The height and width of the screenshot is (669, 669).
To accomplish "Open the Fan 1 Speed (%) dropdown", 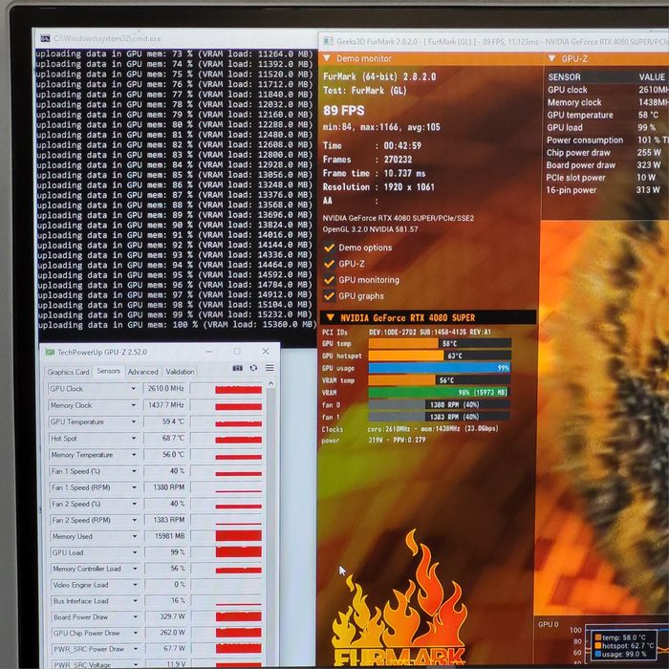I will (x=134, y=471).
